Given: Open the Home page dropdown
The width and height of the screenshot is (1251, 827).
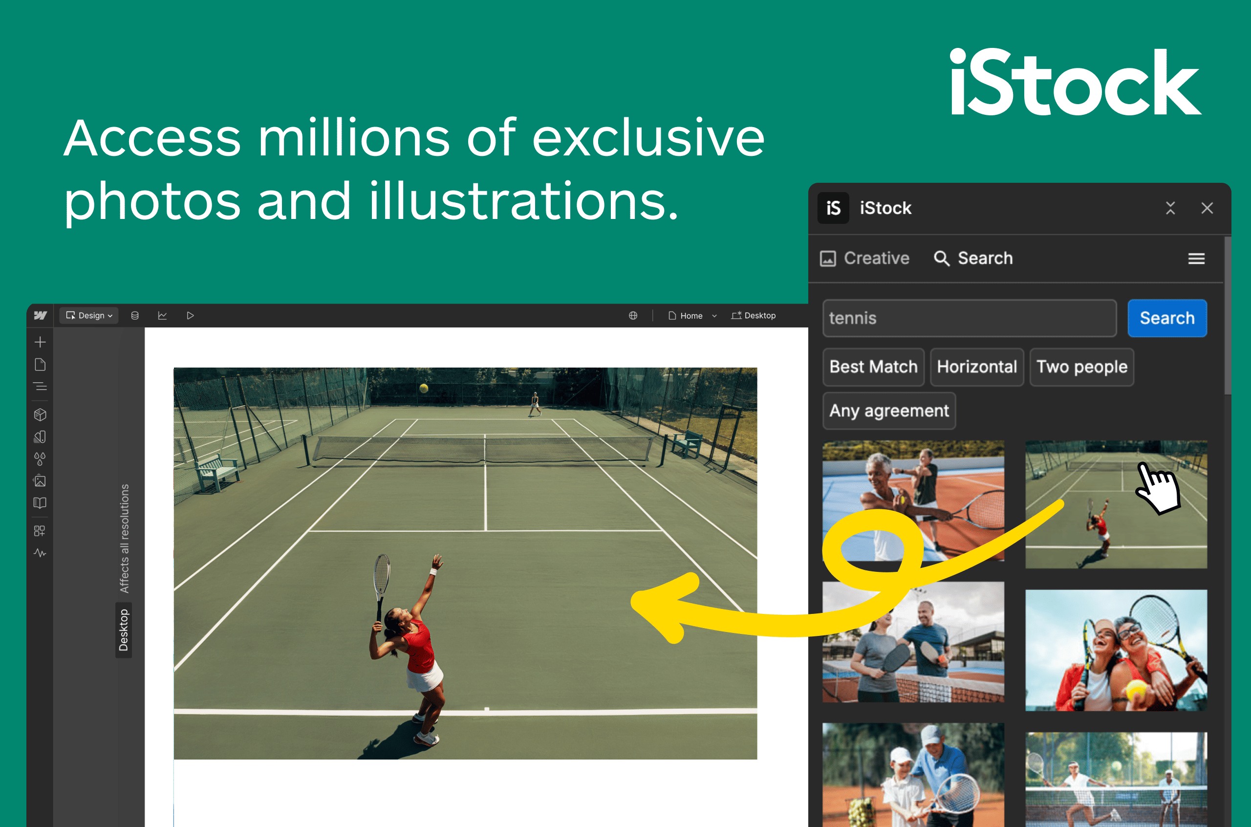Looking at the screenshot, I should pos(692,315).
